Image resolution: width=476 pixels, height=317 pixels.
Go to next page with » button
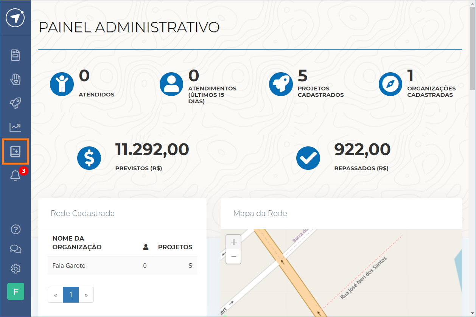86,295
